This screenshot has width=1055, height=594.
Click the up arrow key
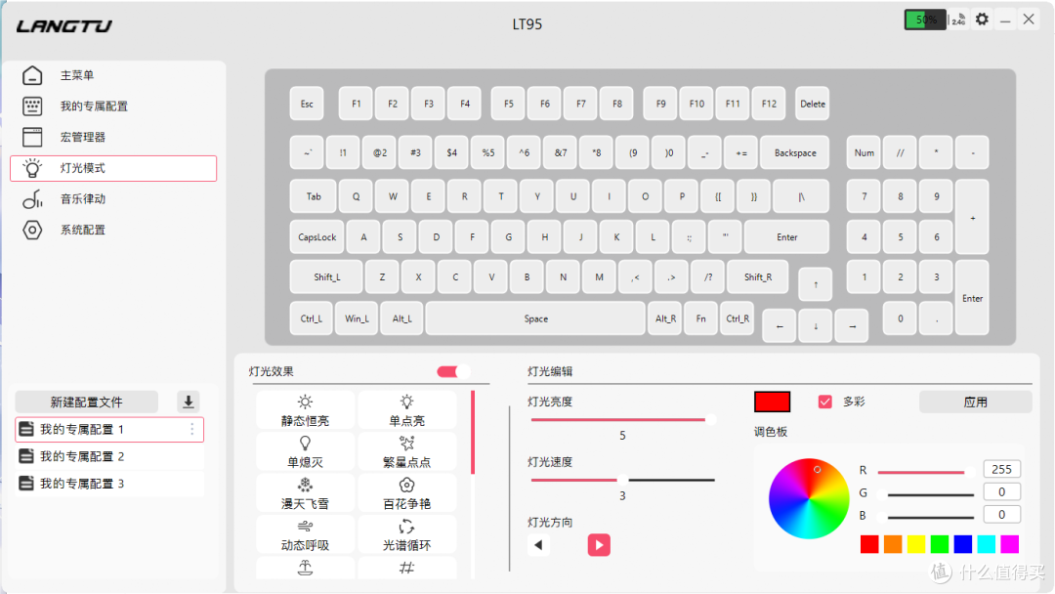pyautogui.click(x=816, y=284)
